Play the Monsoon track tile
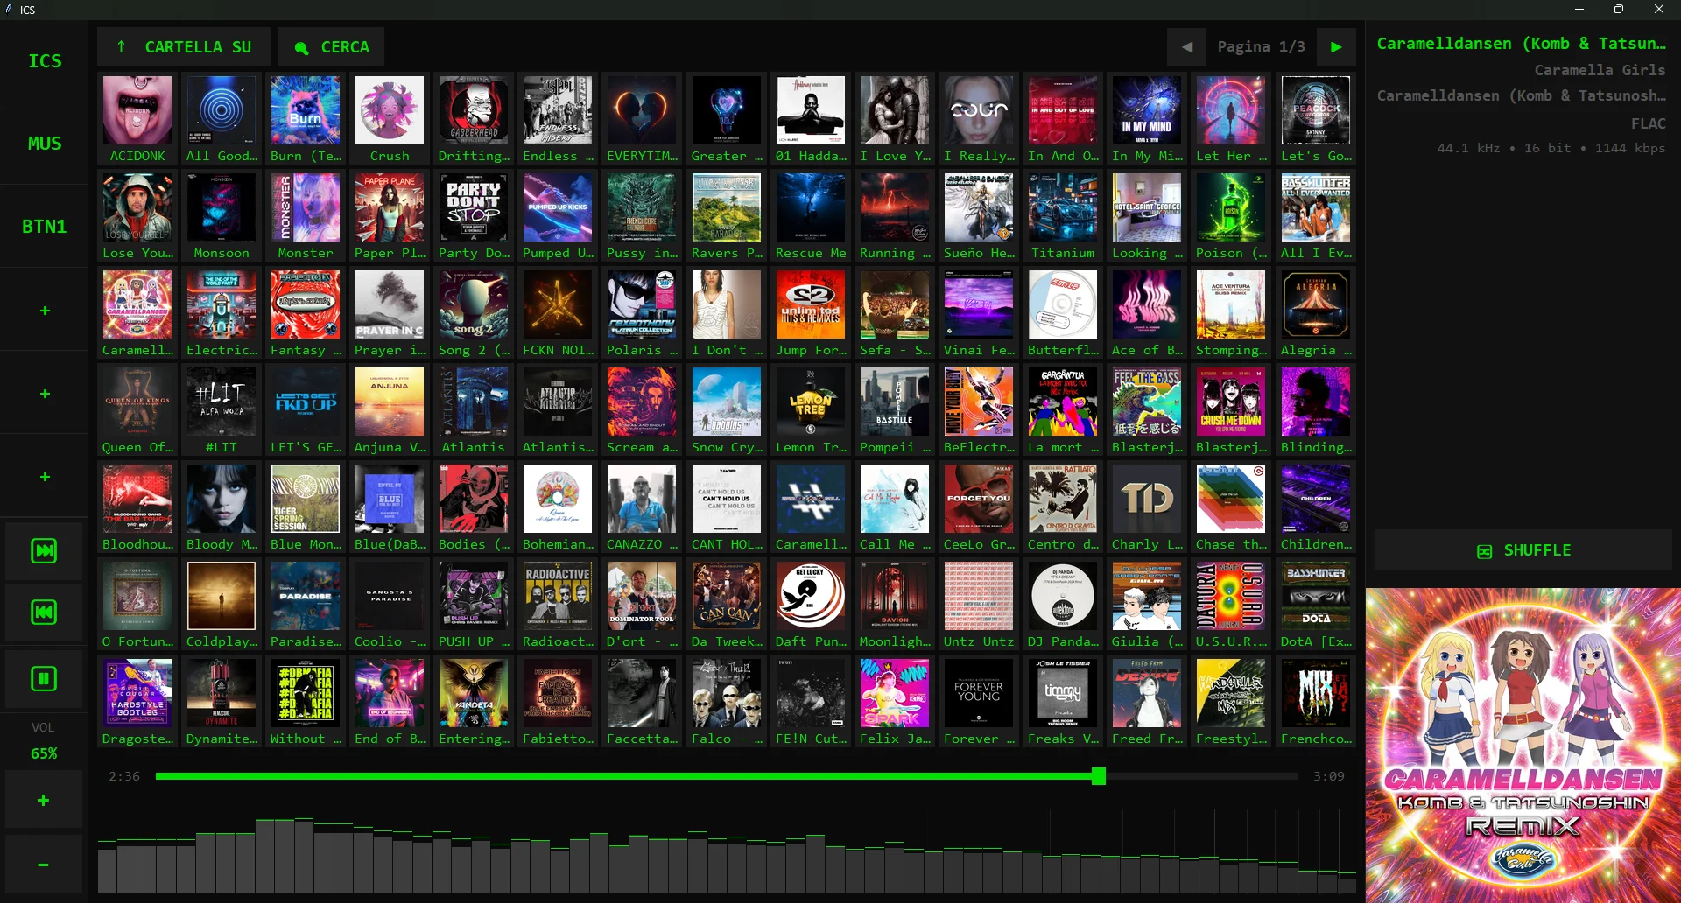 click(x=222, y=216)
